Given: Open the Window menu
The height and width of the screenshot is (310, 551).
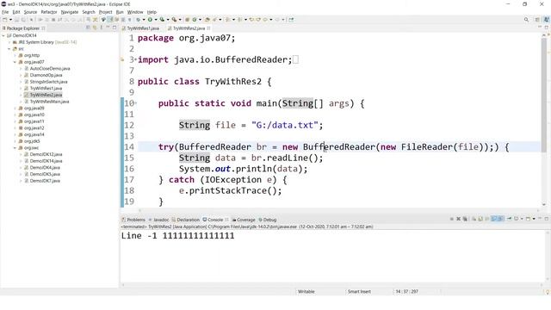Looking at the screenshot, I should click(x=135, y=12).
